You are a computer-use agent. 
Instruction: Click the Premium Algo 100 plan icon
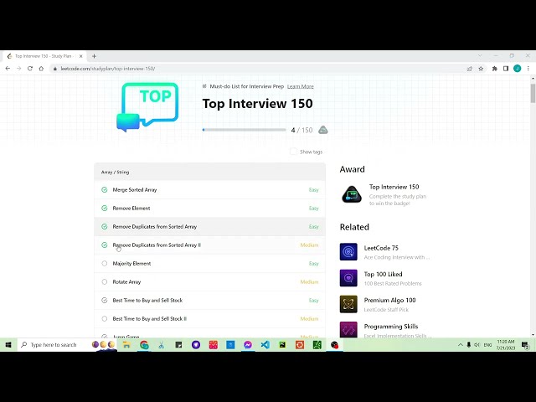point(348,304)
